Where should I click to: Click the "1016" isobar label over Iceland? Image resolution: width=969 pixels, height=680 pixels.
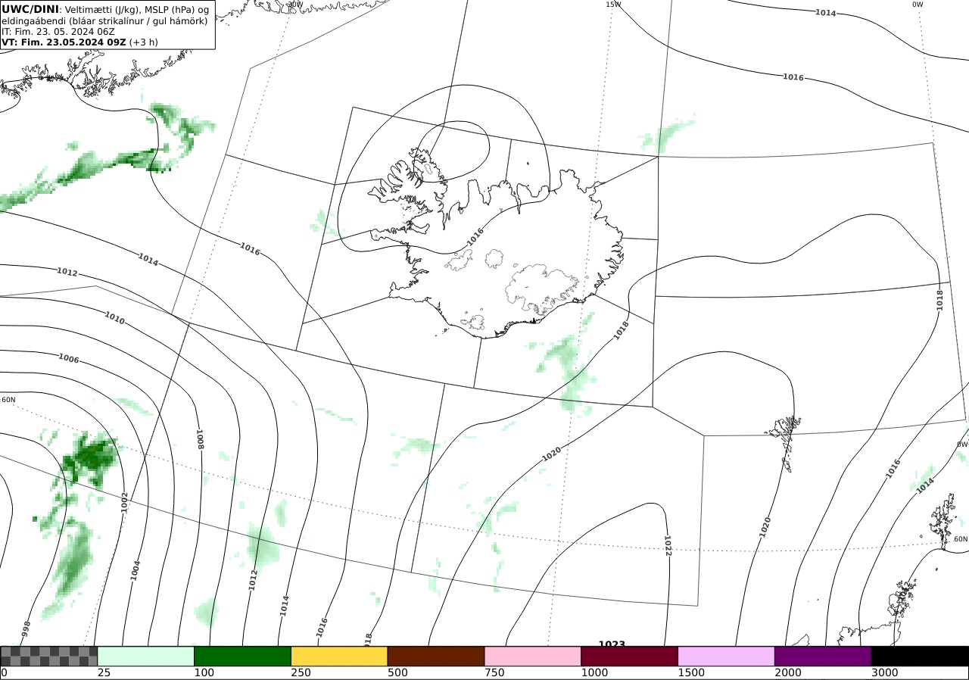(475, 236)
